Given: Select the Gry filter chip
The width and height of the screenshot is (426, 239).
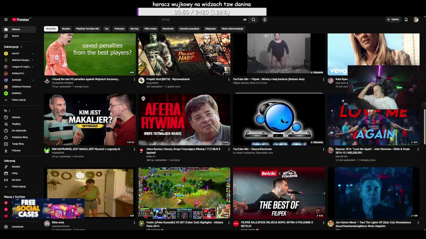Looking at the screenshot, I should pos(107,29).
